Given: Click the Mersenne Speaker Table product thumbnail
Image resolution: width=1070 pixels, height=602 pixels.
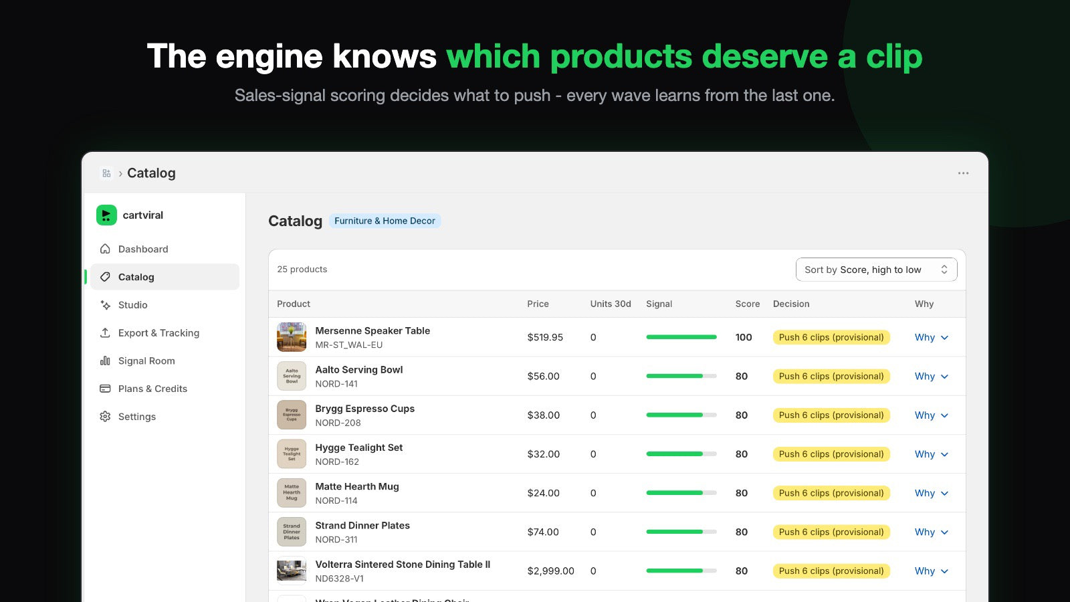Looking at the screenshot, I should pyautogui.click(x=292, y=337).
